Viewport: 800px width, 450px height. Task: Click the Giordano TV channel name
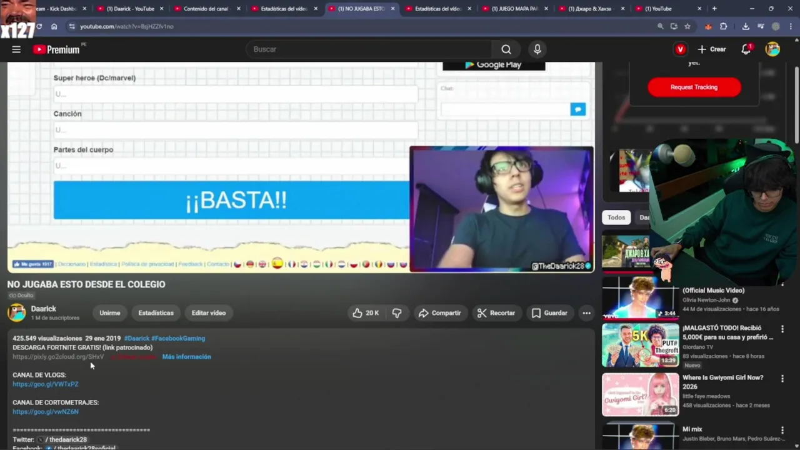[x=697, y=347]
